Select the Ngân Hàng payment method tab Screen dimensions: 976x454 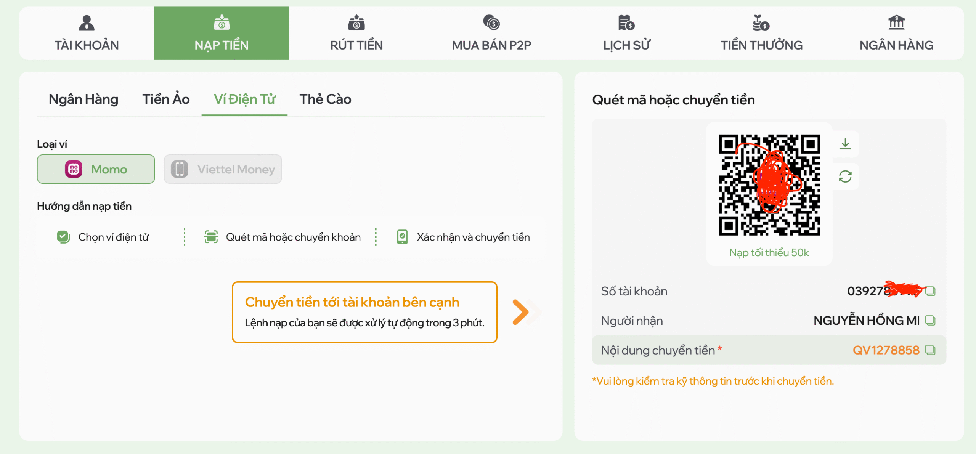pos(83,99)
